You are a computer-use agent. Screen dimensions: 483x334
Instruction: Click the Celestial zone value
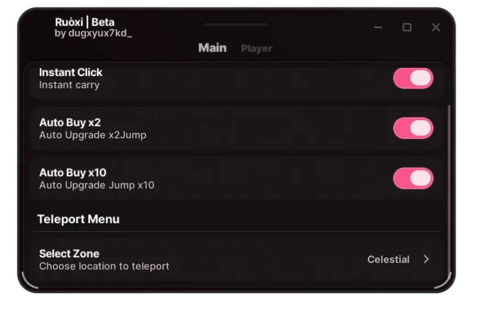pyautogui.click(x=388, y=259)
